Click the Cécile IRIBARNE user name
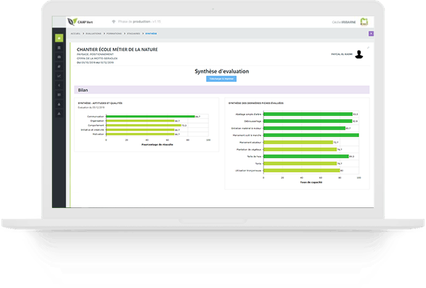 pyautogui.click(x=344, y=22)
